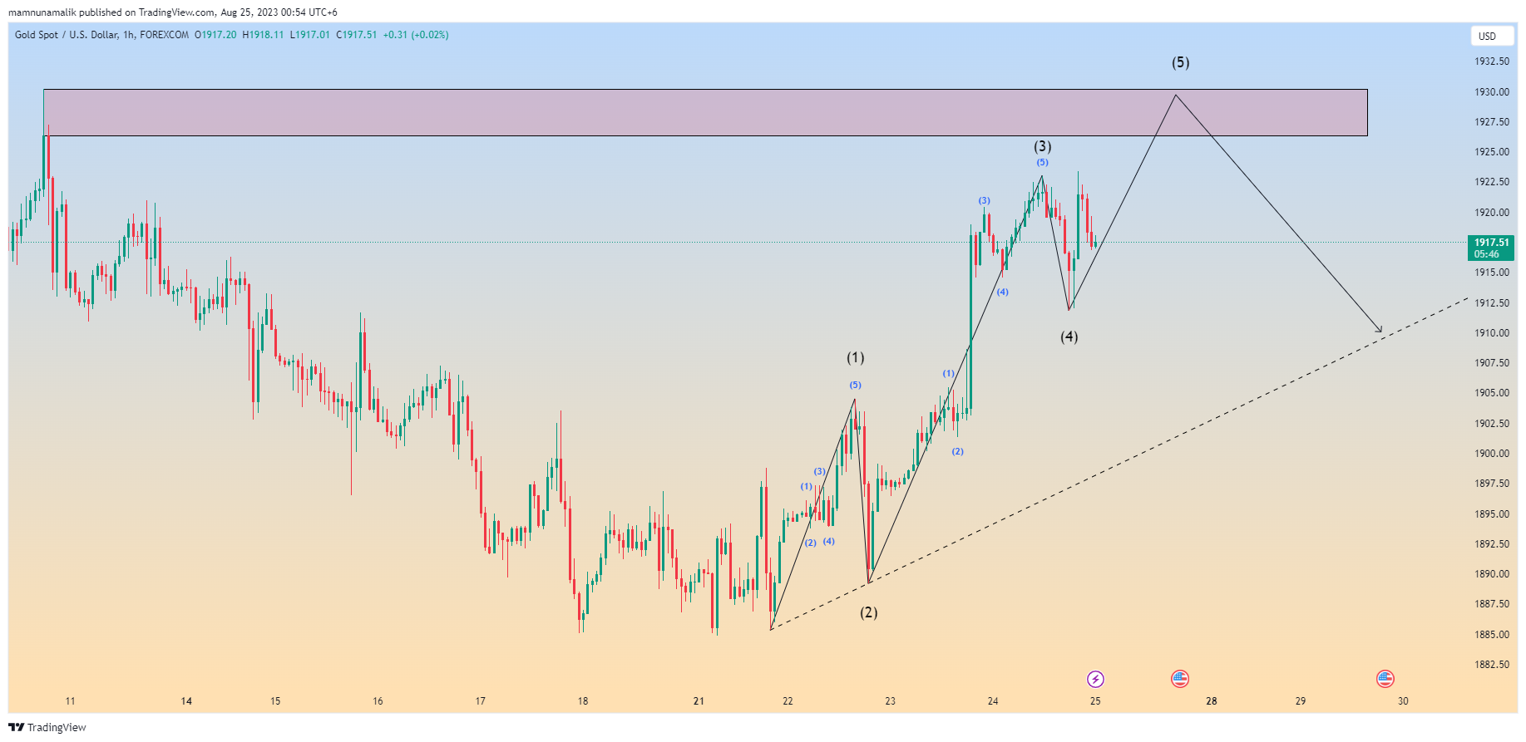Click the 1930.00 price axis label
Viewport: 1526px width, 742px height.
pos(1492,92)
